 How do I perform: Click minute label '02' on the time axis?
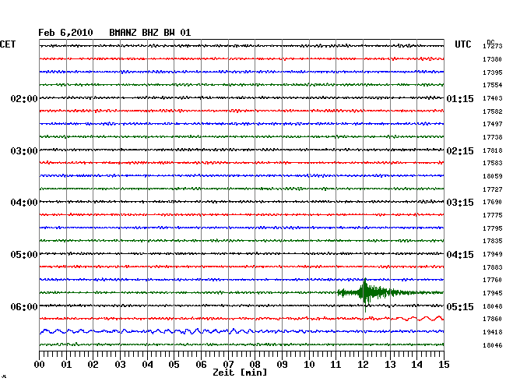(93, 365)
